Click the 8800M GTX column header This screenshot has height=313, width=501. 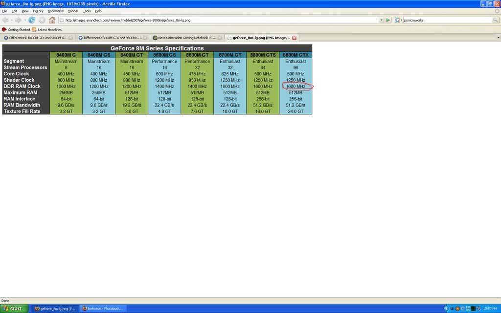click(296, 55)
